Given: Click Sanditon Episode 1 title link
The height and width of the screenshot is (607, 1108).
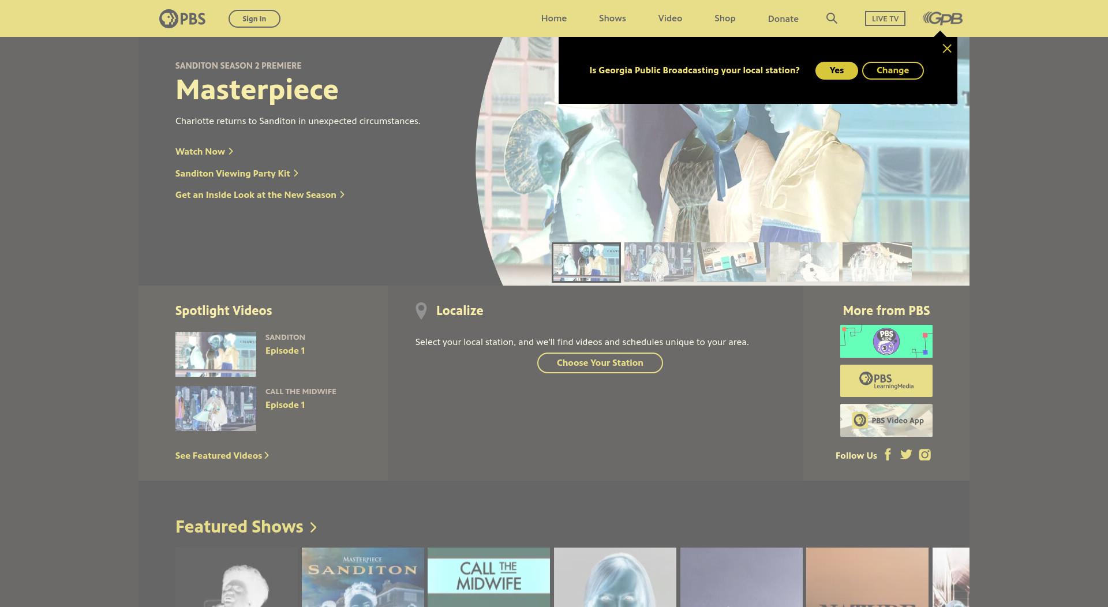Looking at the screenshot, I should click(x=285, y=351).
